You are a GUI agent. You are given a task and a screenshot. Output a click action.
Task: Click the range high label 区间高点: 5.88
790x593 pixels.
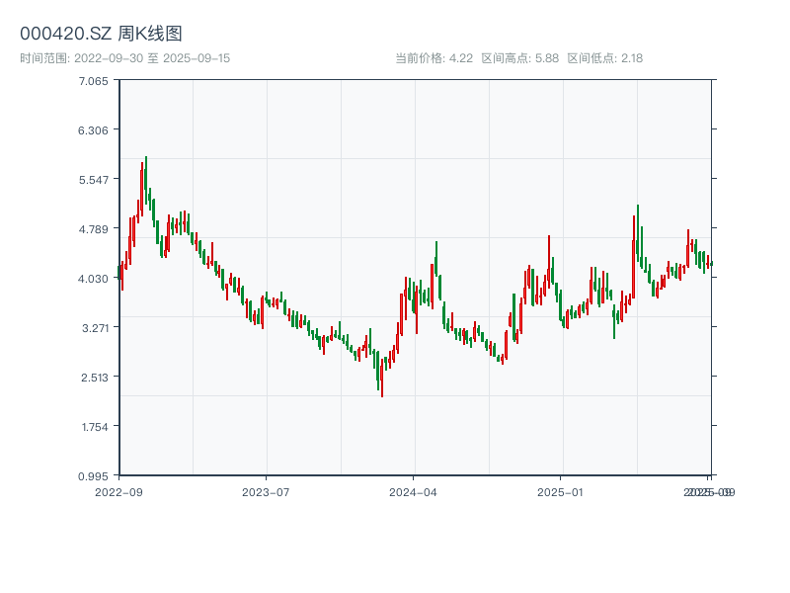[x=520, y=58]
